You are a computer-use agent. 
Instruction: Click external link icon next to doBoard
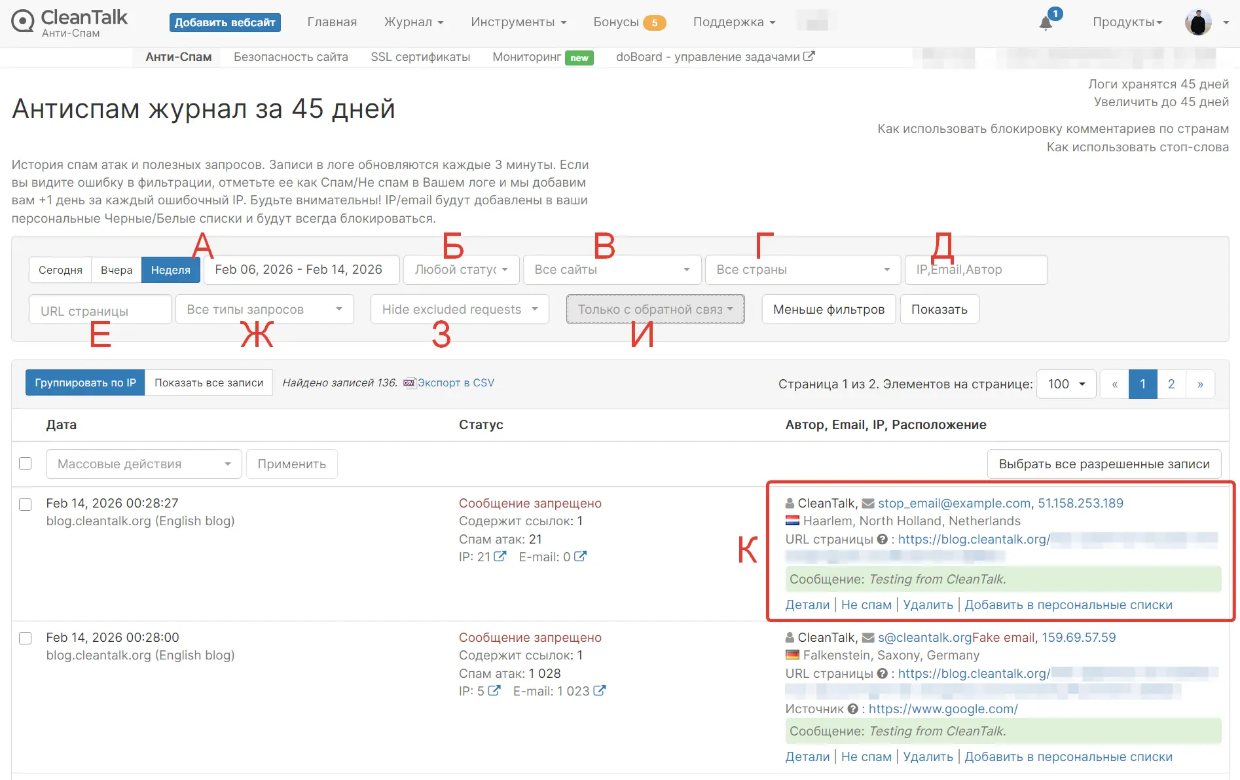[811, 56]
